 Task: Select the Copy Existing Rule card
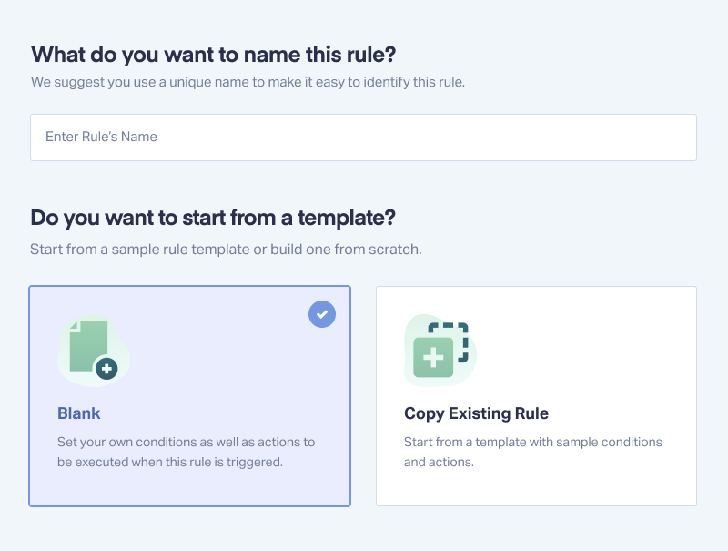click(536, 396)
